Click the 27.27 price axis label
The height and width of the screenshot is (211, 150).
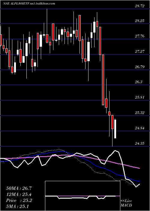(139, 52)
